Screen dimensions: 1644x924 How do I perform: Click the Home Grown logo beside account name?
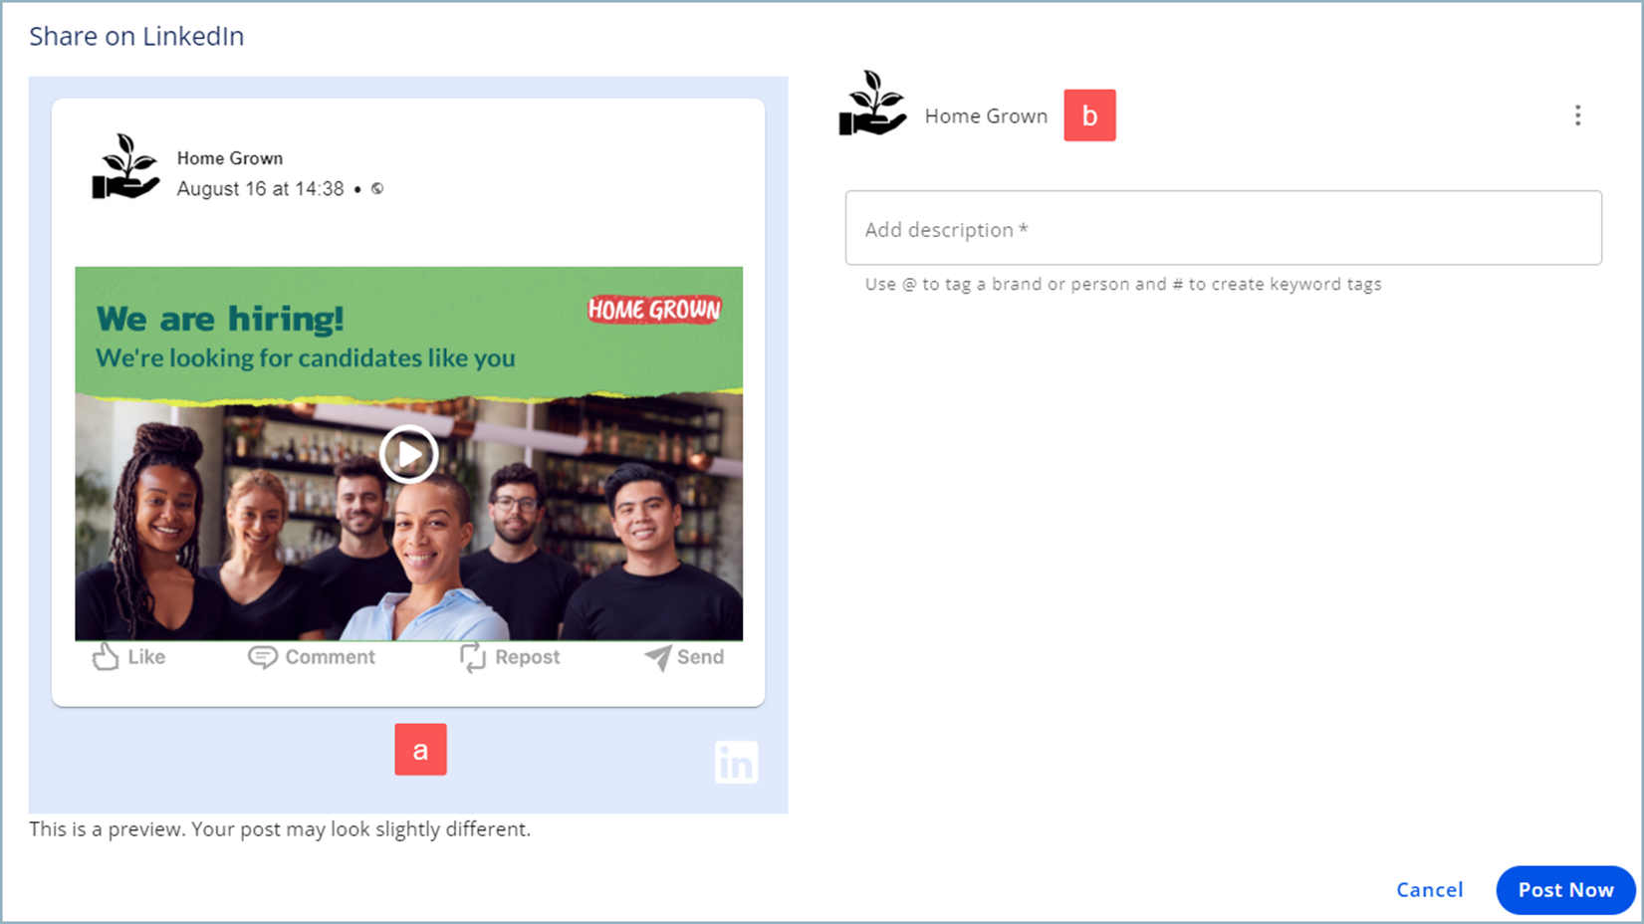point(873,104)
